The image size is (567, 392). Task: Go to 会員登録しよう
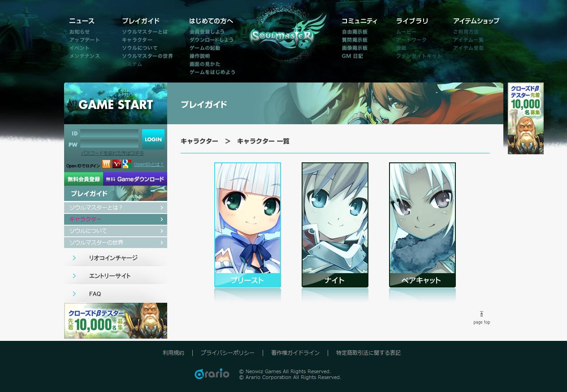point(207,32)
